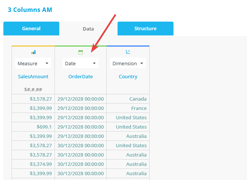Open the Measure column type dropdown

33,64
